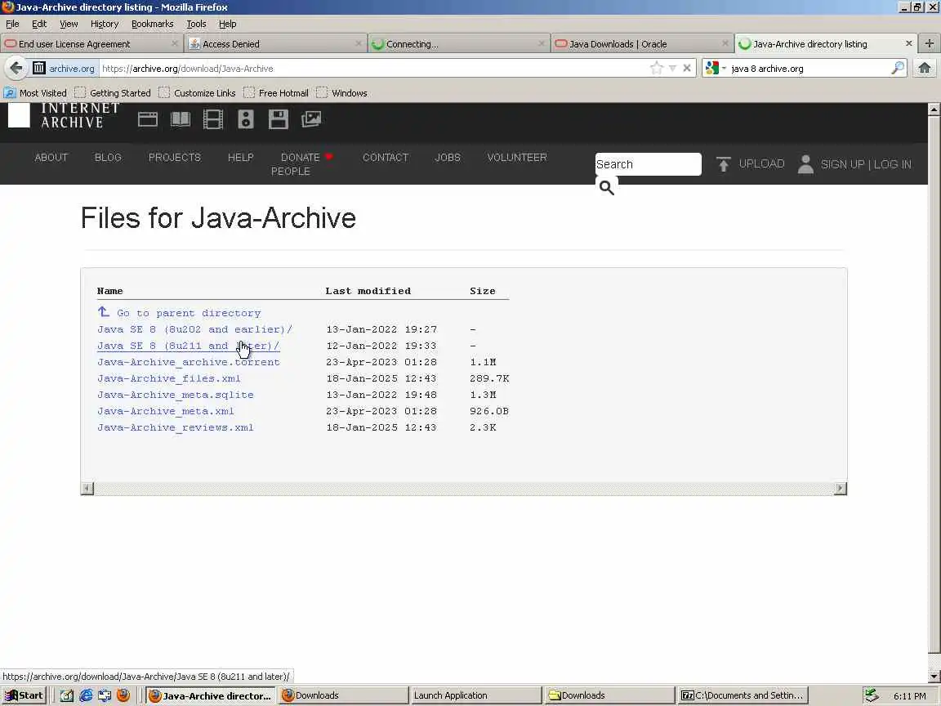Click the Free Hotmail bookmark
This screenshot has height=706, width=941.
point(276,93)
